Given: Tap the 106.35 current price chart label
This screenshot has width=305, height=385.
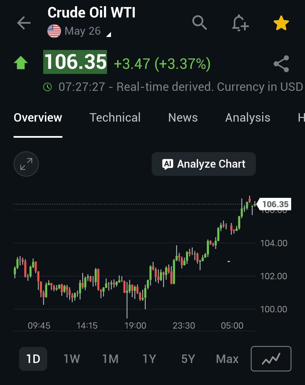Looking at the screenshot, I should click(x=275, y=204).
